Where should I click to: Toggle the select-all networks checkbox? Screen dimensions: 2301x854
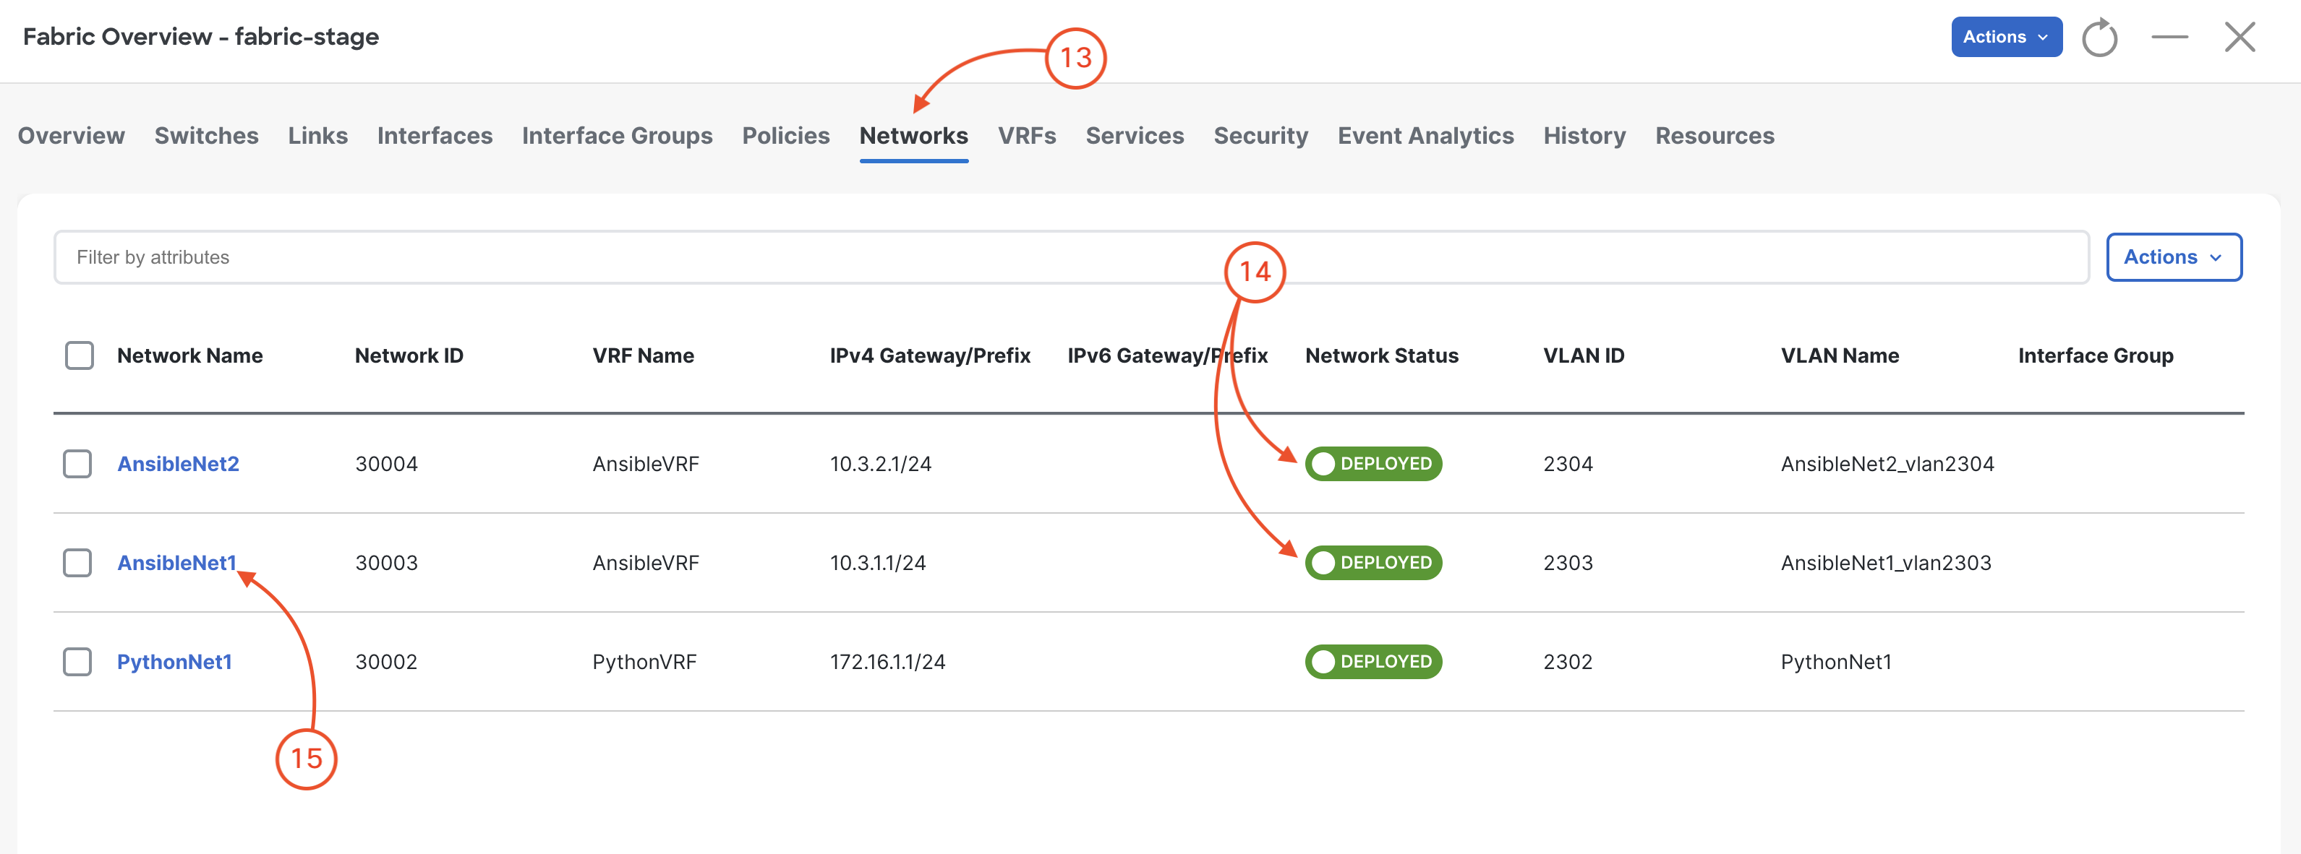coord(80,355)
